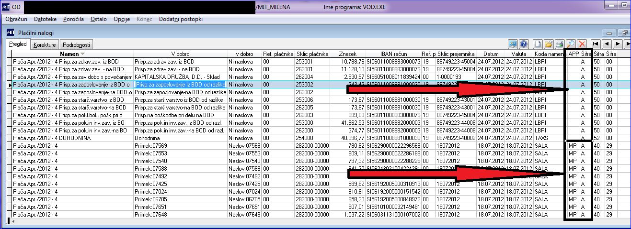
Task: Search records with magnifying glass icon
Action: point(571,44)
